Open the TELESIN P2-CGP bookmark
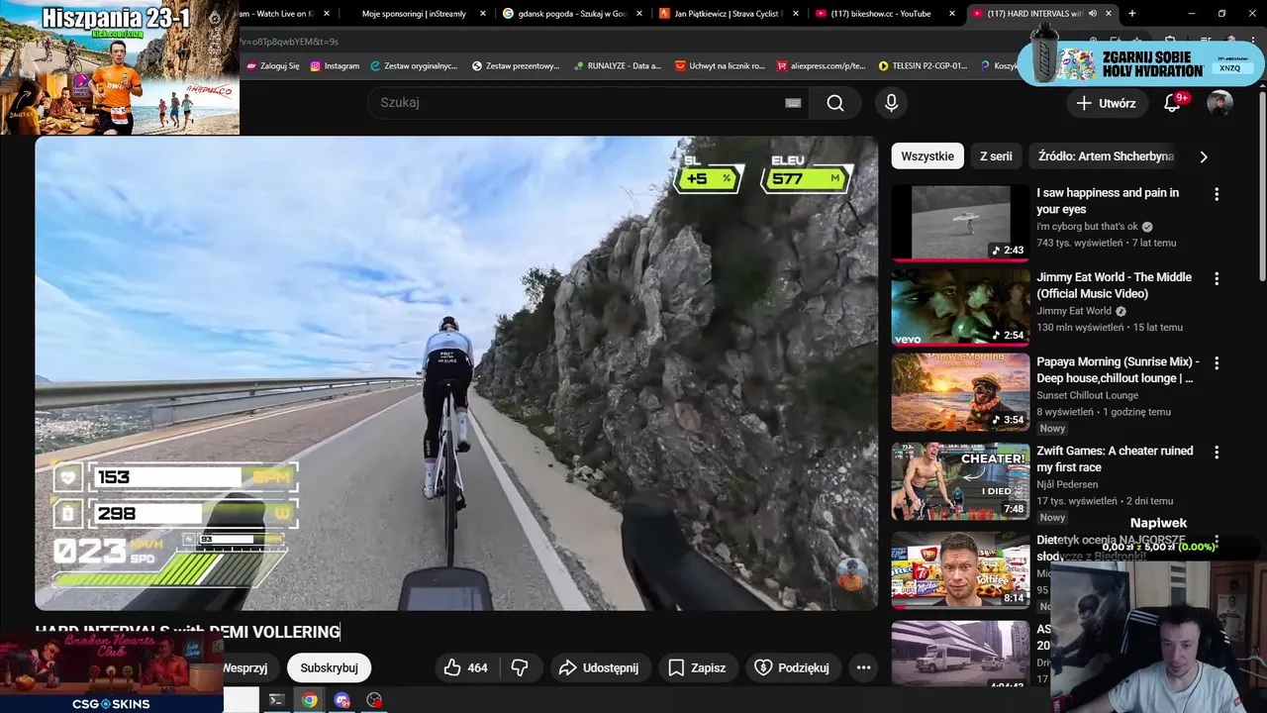Image resolution: width=1267 pixels, height=713 pixels. (x=924, y=66)
